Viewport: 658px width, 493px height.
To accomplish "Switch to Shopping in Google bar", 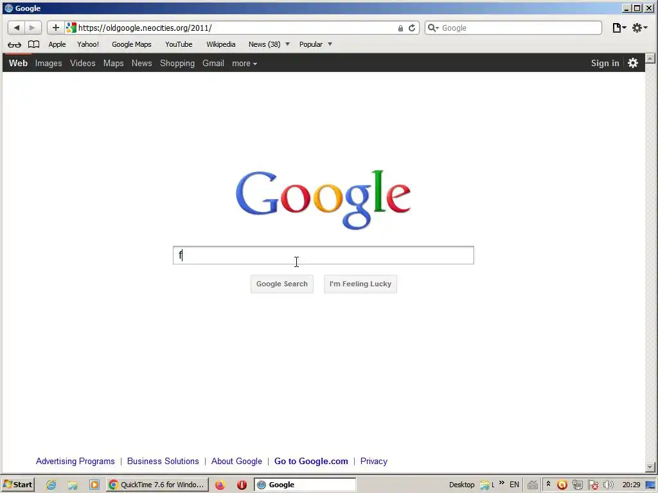I will coord(177,64).
